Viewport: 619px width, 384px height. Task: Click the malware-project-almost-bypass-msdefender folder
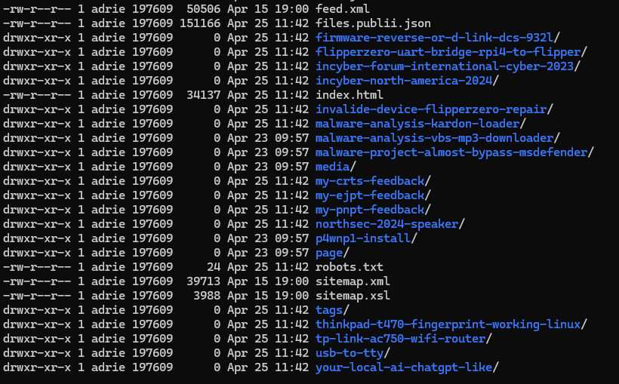click(x=451, y=152)
